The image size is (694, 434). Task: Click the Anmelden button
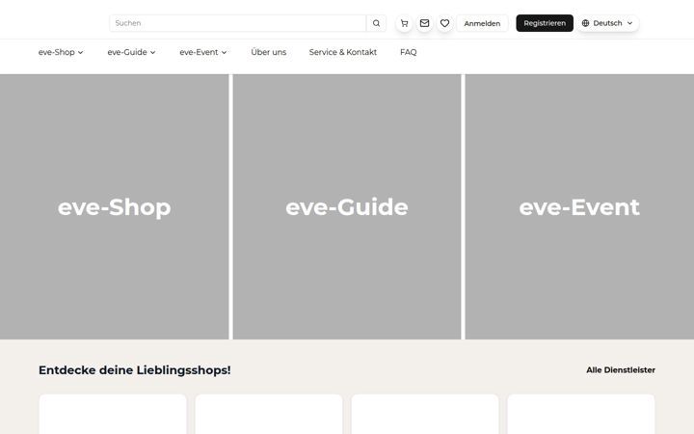pyautogui.click(x=482, y=23)
